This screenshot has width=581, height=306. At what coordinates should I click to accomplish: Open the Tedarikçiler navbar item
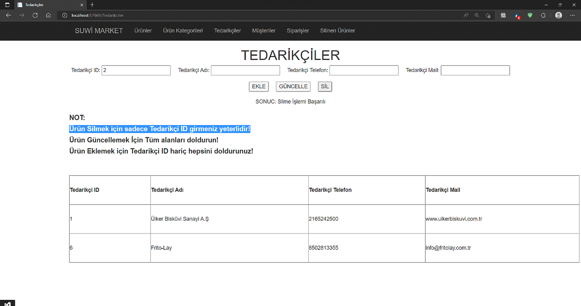point(227,31)
